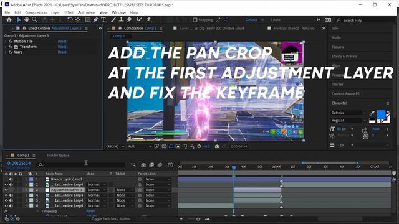Click the blue current-time indicator on ruler

[234, 167]
